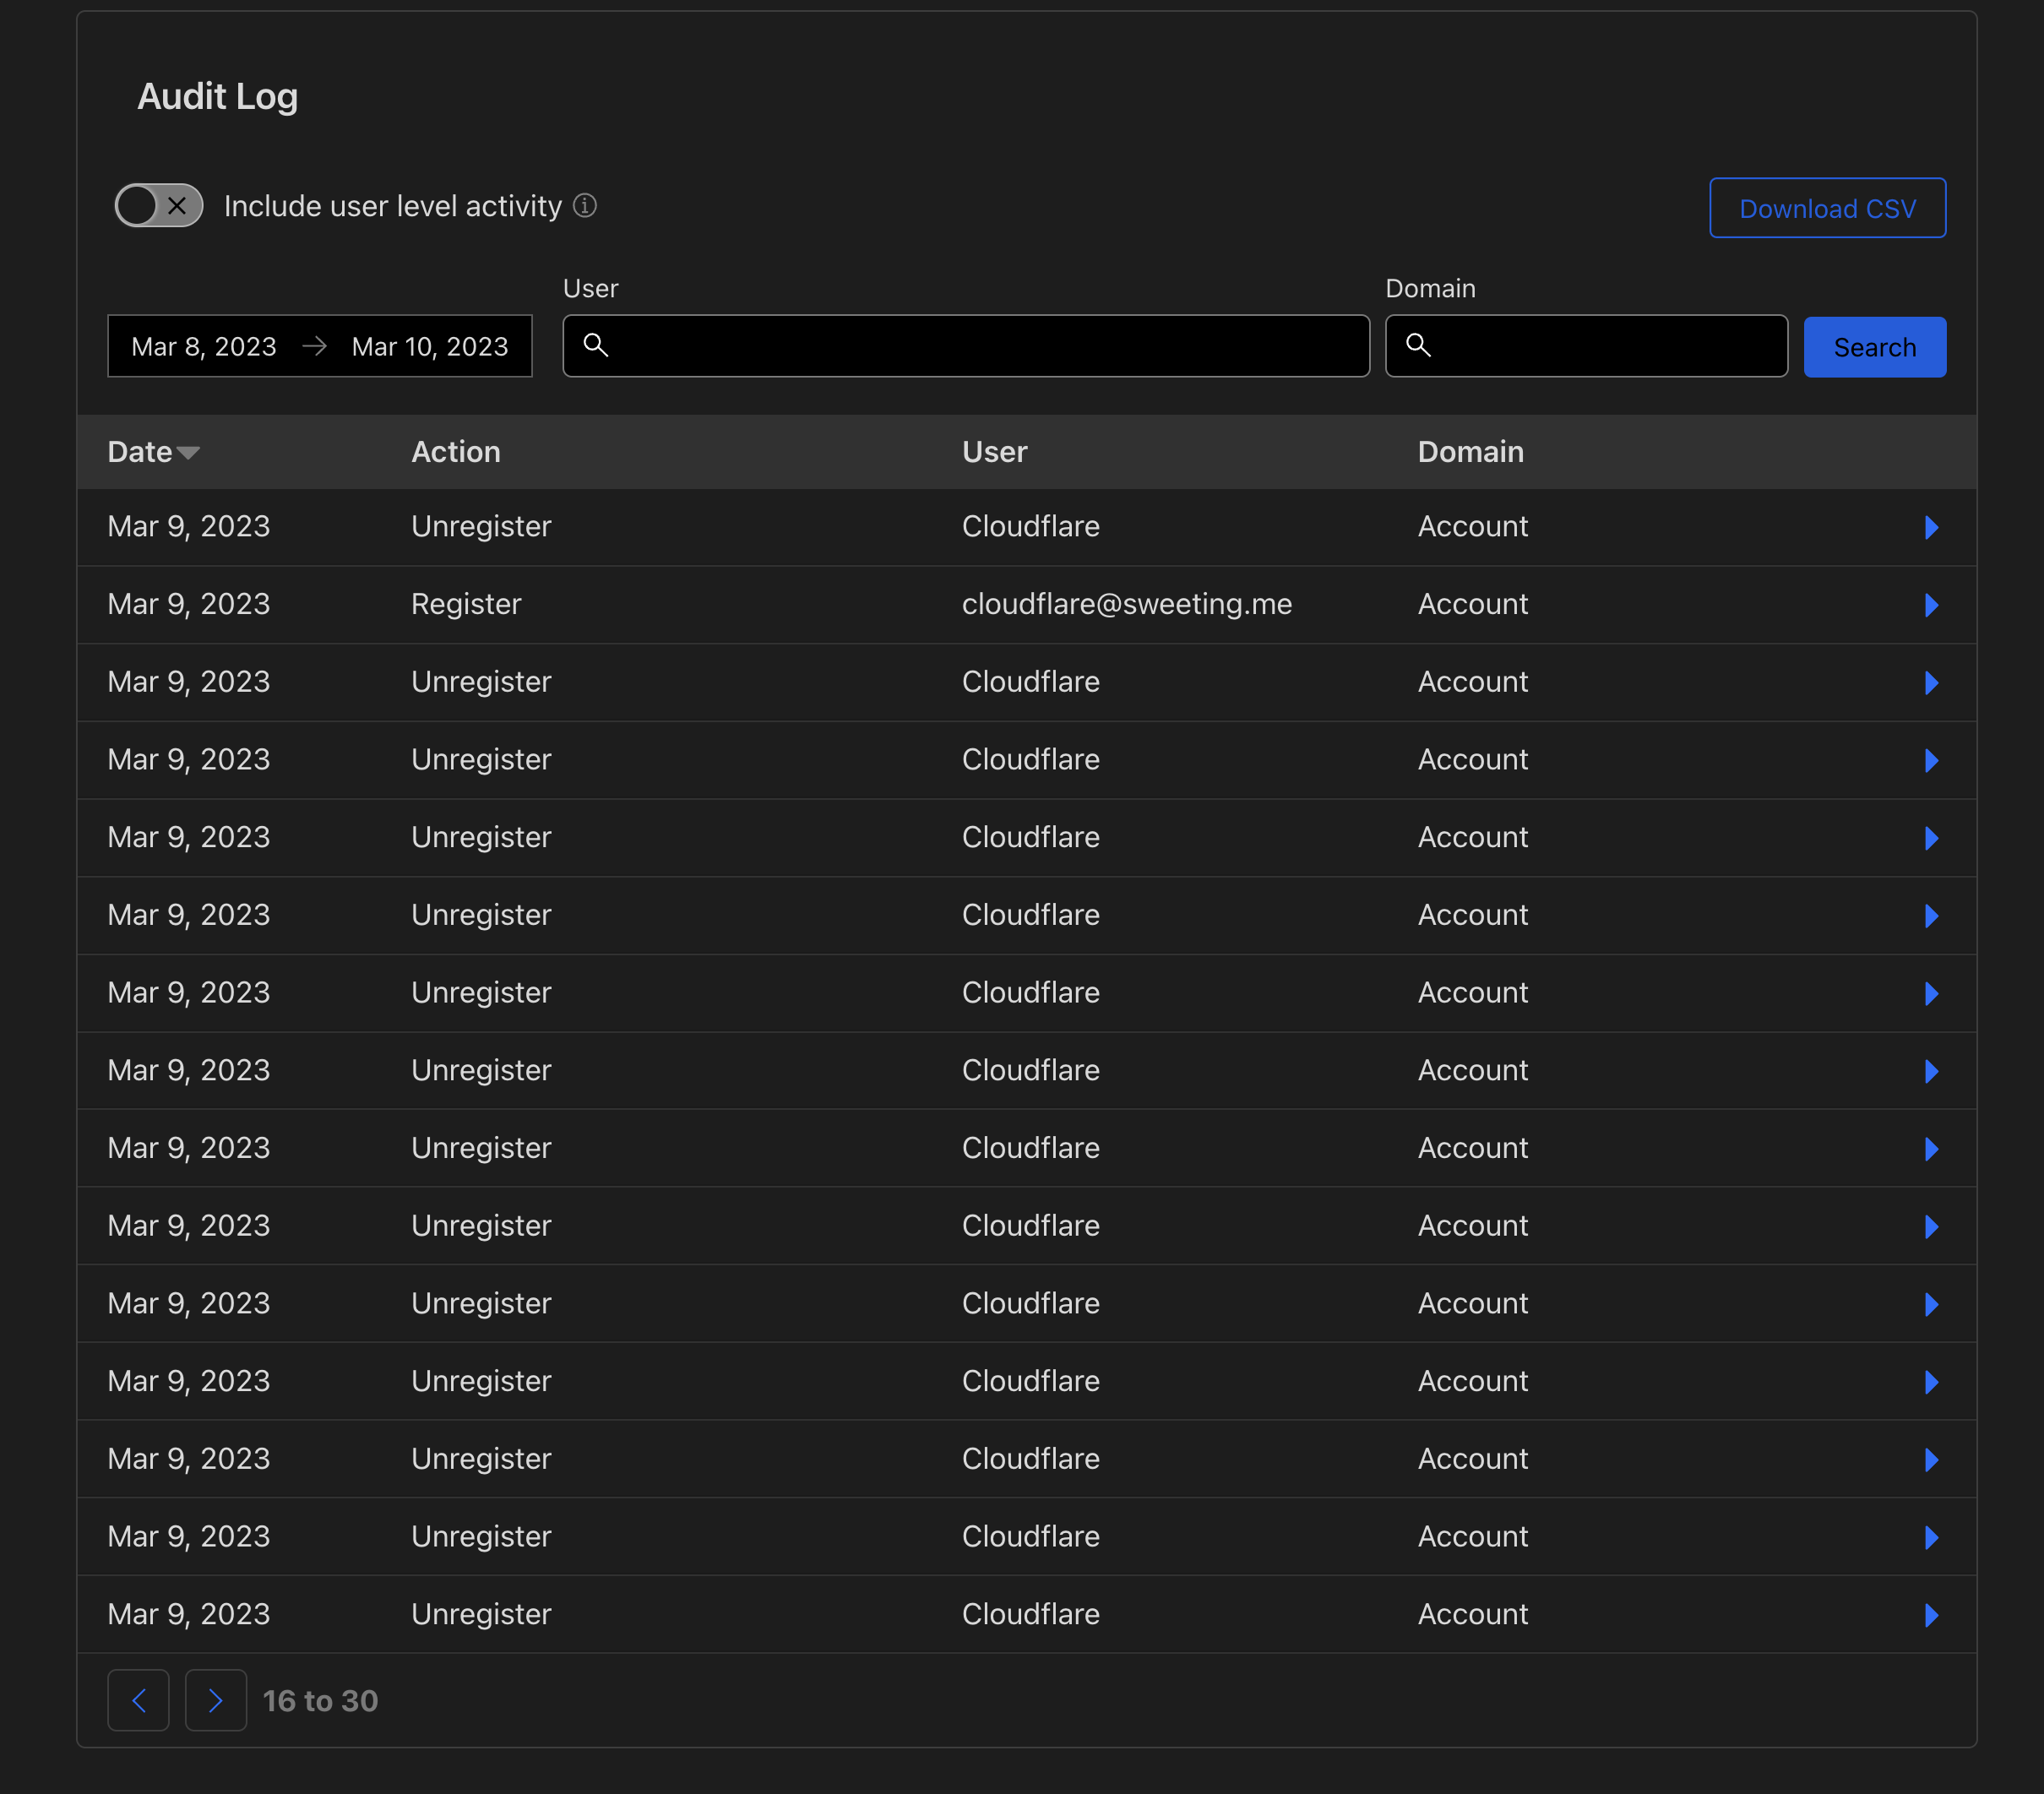
Task: Click the Domain search input field
Action: tap(1600, 346)
